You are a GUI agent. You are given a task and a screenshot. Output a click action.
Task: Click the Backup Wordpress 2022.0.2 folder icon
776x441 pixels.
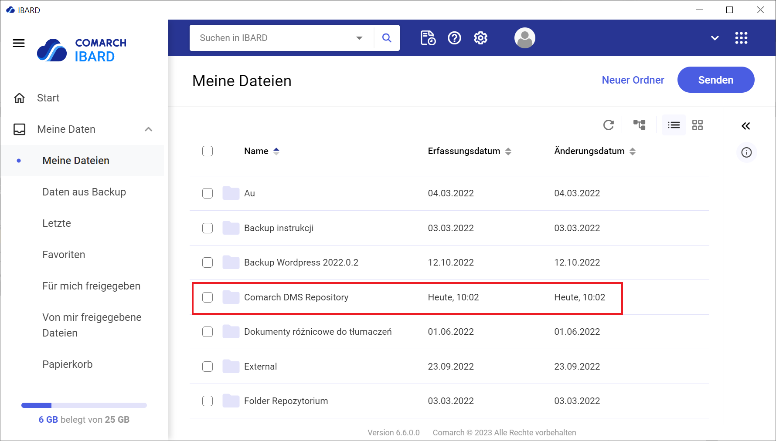(x=231, y=262)
